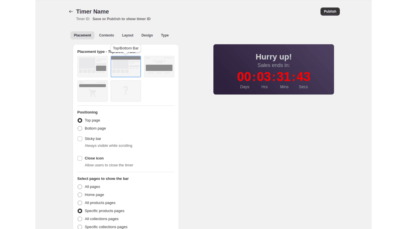Viewport: 407px width, 229px height.
Task: Select the embedded banner placement type
Action: tap(159, 66)
